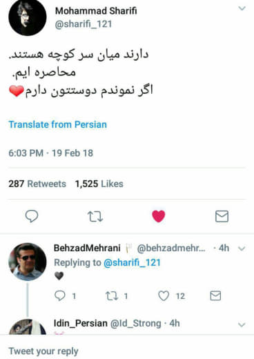This screenshot has height=359, width=254.
Task: Retweet BehzadMehrani's reply
Action: pyautogui.click(x=112, y=296)
